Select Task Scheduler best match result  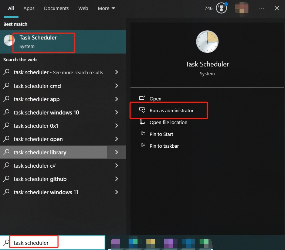[63, 42]
